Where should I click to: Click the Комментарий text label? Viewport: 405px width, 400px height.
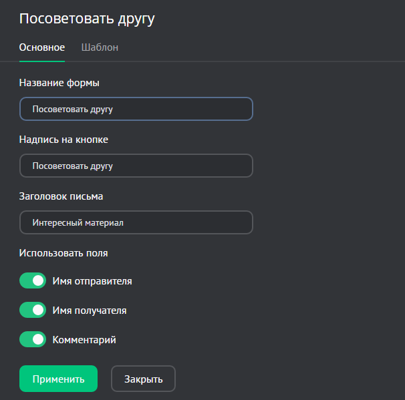click(84, 340)
